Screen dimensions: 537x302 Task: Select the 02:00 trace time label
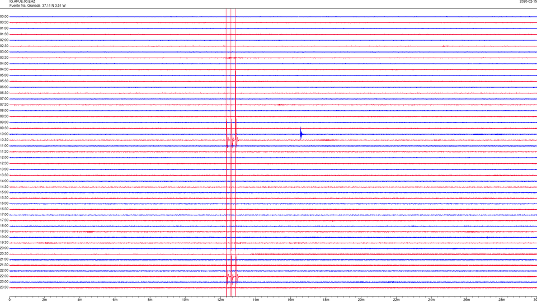tap(4, 40)
